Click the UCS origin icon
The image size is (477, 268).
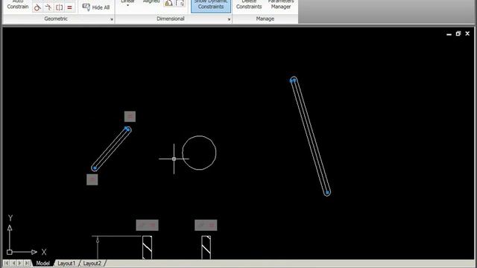click(x=10, y=252)
